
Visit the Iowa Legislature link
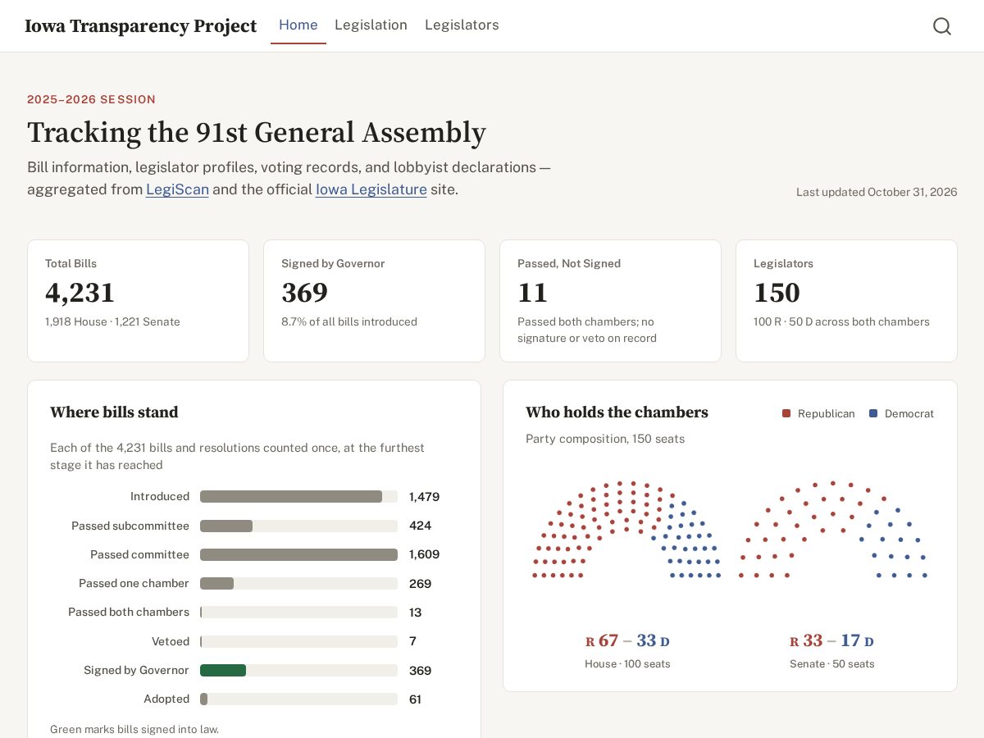371,189
